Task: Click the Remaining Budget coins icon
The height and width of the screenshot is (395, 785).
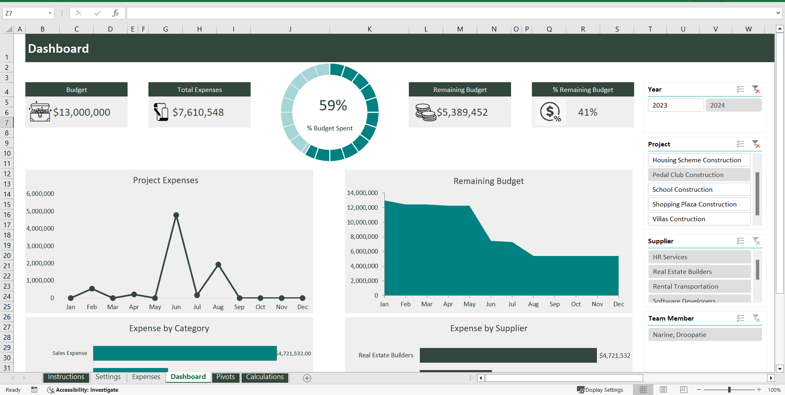Action: 426,112
